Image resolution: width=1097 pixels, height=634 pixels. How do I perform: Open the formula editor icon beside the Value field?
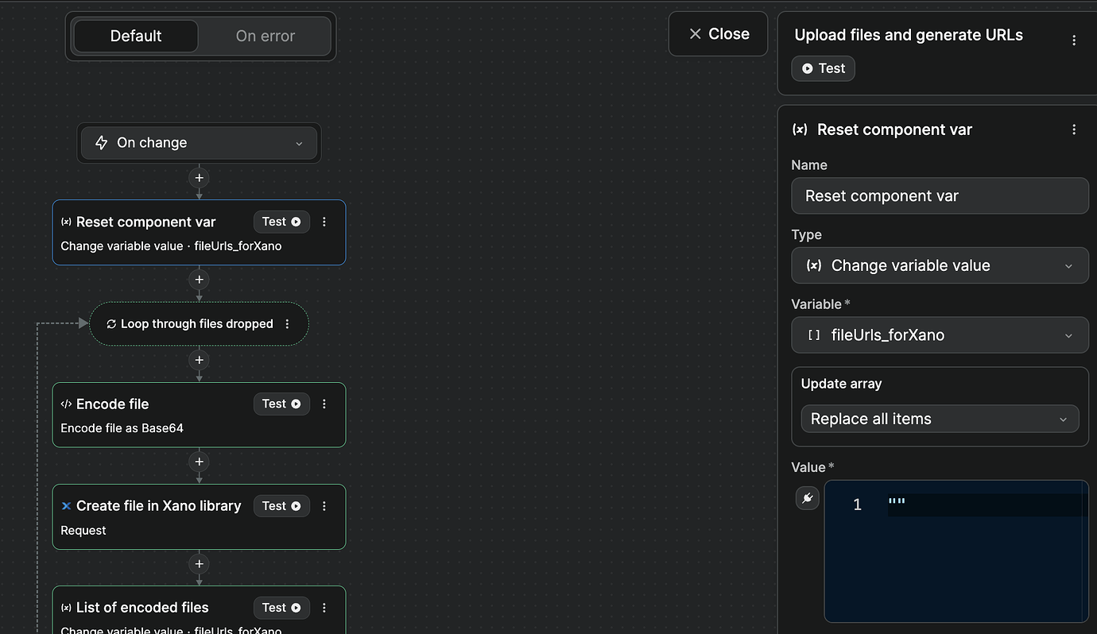coord(808,498)
